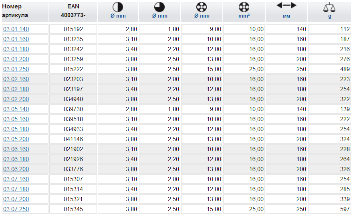Screen dimensions: 353x216
Task: Open article link 03 07 250
Action: point(16,209)
